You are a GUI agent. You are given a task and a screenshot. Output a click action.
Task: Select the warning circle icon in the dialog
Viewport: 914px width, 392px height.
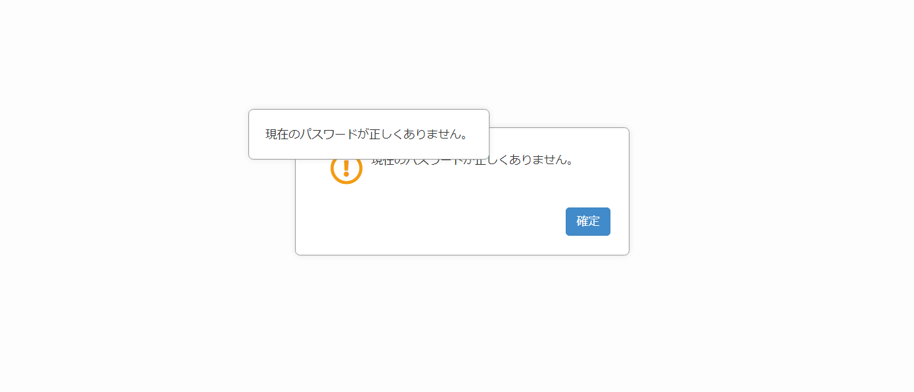coord(346,170)
